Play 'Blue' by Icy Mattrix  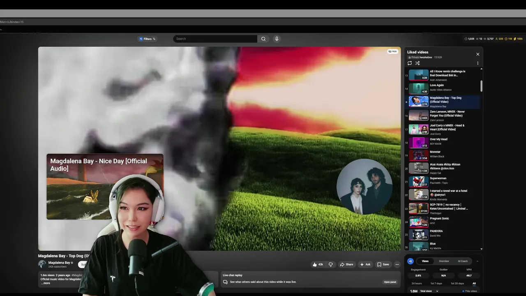(x=443, y=246)
